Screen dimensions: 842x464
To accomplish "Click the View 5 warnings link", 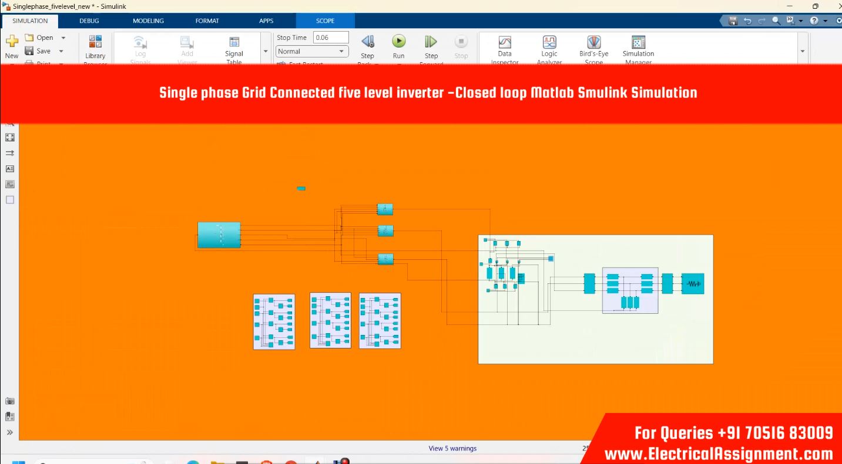I will (452, 449).
